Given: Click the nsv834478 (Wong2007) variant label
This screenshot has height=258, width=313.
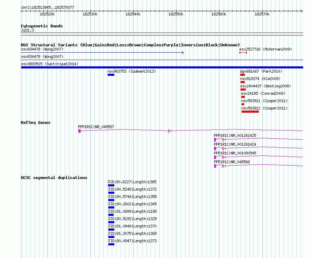Looking at the screenshot, I should tap(42, 49).
